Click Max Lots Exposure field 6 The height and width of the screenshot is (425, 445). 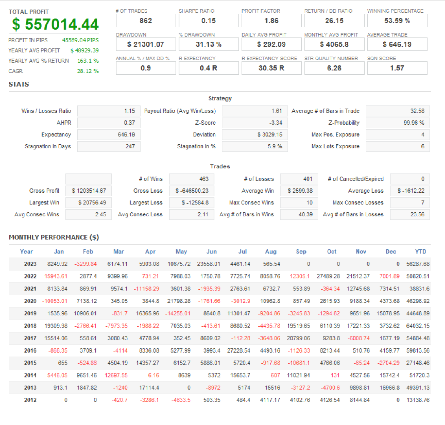(398, 146)
